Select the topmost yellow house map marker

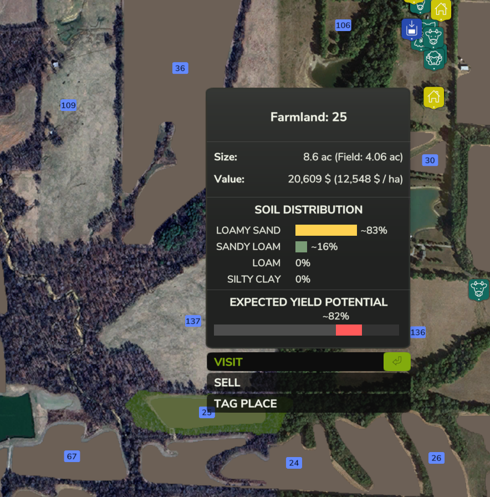click(441, 9)
